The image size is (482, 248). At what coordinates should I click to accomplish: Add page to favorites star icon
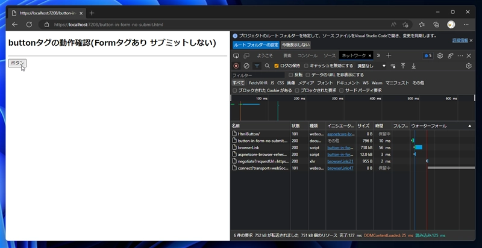click(405, 25)
